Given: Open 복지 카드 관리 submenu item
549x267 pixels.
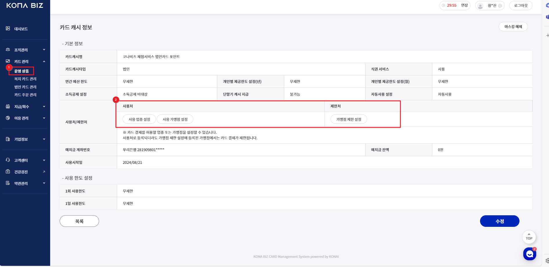Looking at the screenshot, I should (x=25, y=79).
